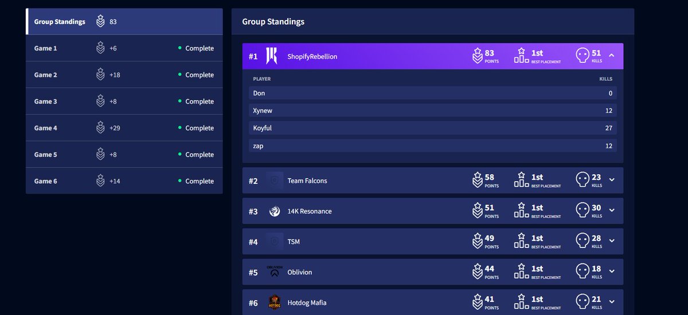Click the badge icon in Group Standings sidebar tab
Viewport: 688px width, 315px height.
[100, 22]
